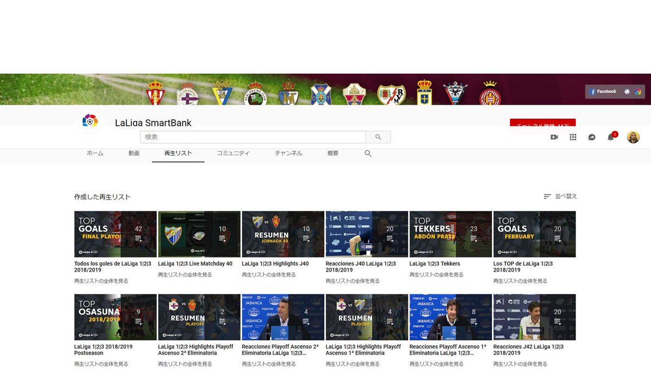This screenshot has height=374, width=651.
Task: Click the 作成した再生リスト section heading
Action: point(103,197)
